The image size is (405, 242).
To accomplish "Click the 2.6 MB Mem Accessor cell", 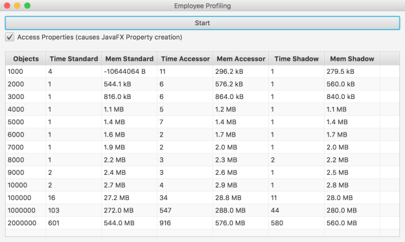I will click(240, 173).
